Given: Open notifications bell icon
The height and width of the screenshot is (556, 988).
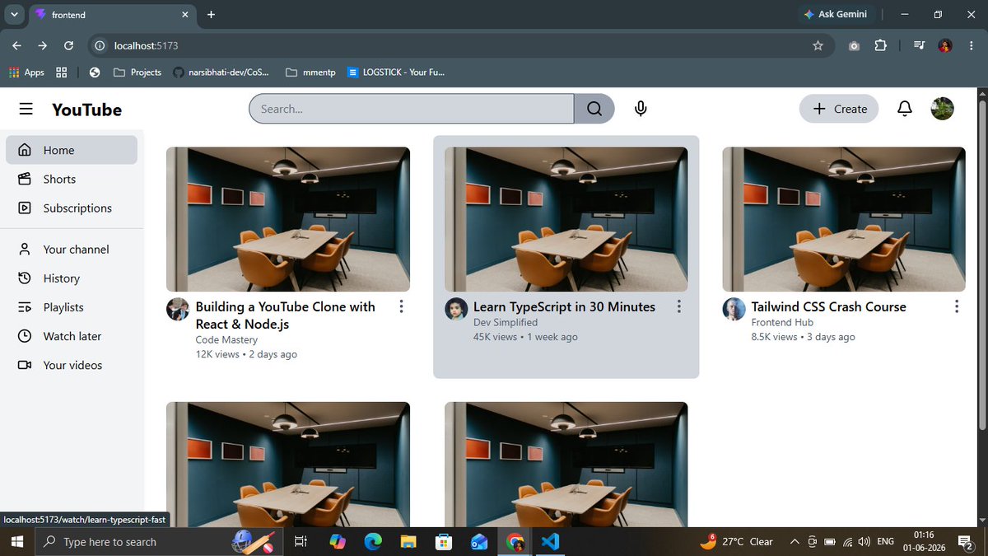Looking at the screenshot, I should pos(905,109).
